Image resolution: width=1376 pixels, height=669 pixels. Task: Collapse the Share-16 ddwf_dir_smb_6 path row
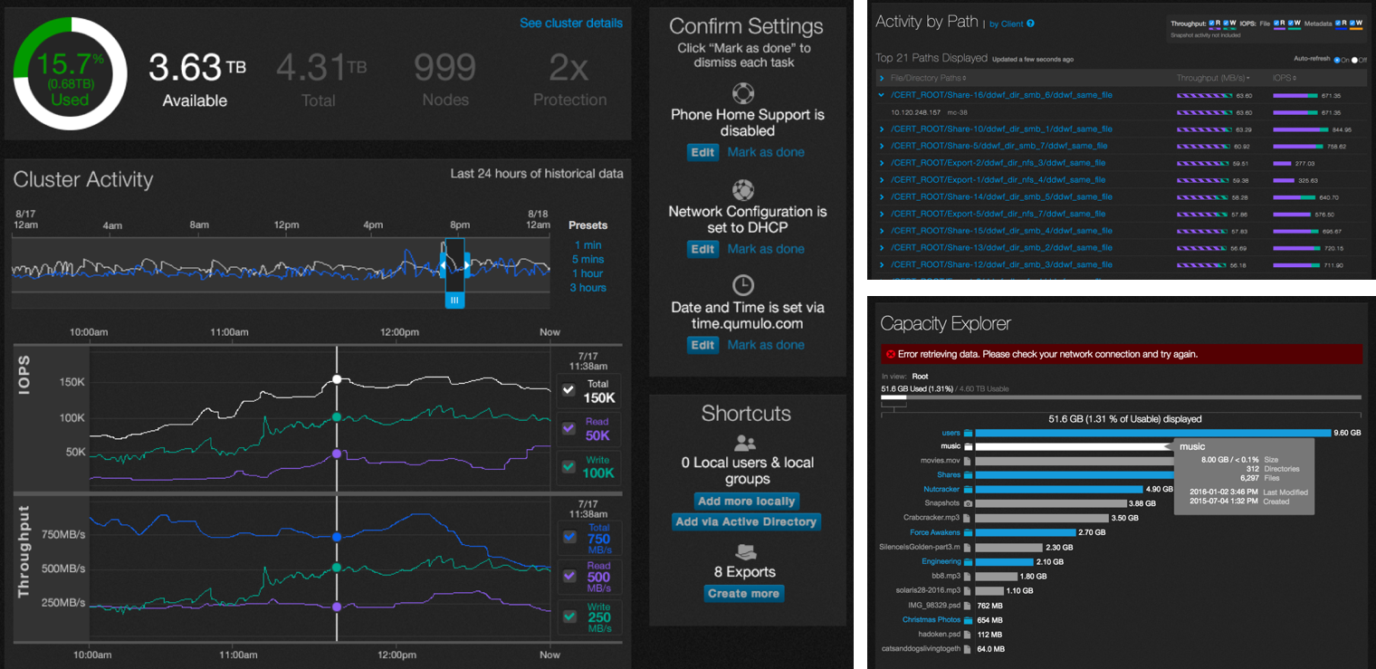881,95
